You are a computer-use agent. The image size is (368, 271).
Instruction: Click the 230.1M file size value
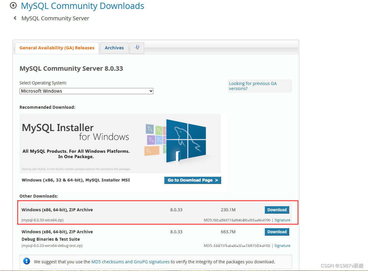coord(228,210)
